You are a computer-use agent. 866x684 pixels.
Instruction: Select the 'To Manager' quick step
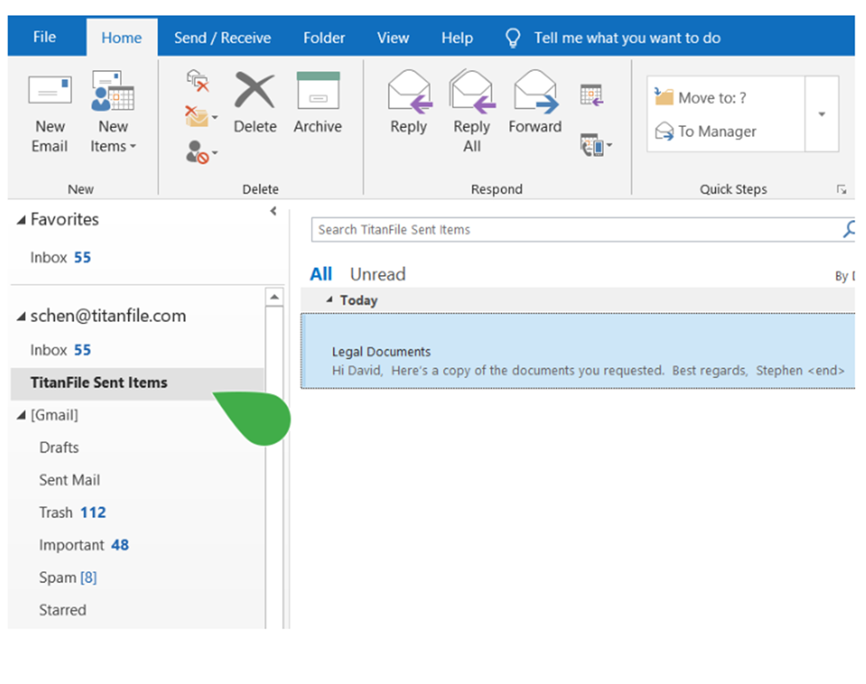705,131
